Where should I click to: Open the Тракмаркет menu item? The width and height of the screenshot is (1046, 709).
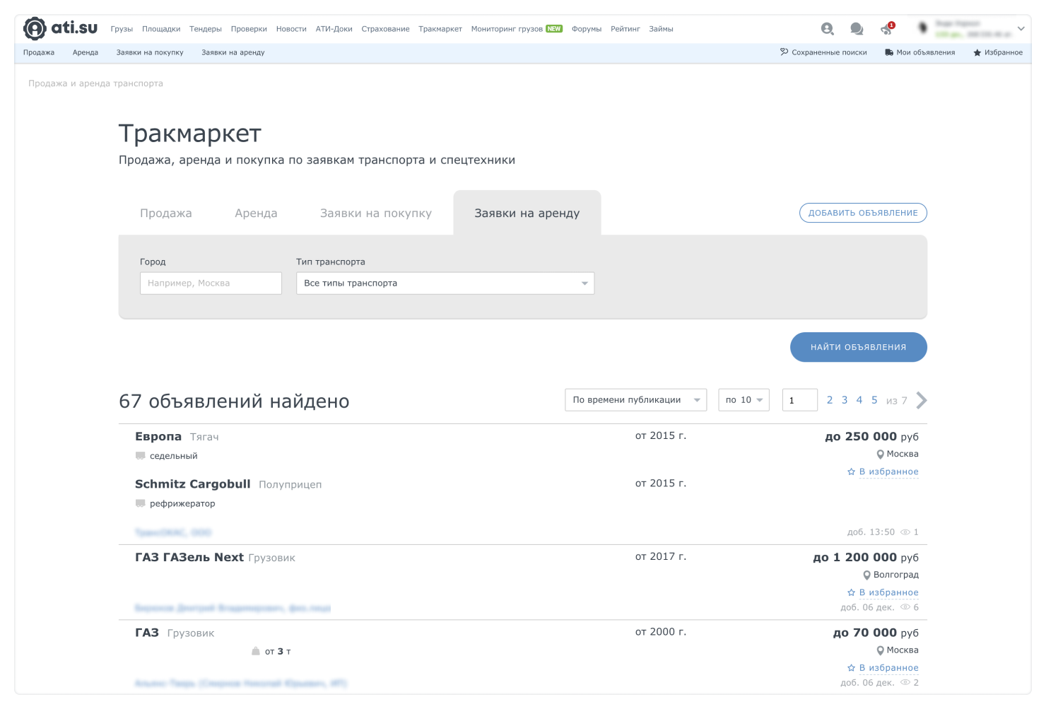440,29
